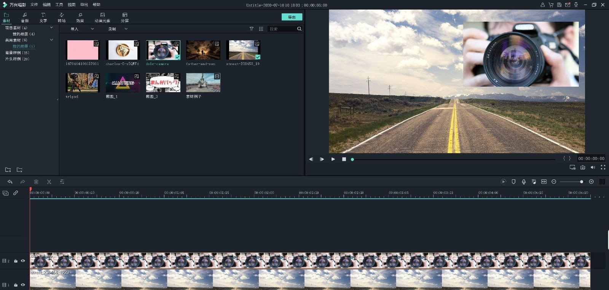The width and height of the screenshot is (609, 290).
Task: Open the audio mixer icon
Action: click(x=534, y=182)
